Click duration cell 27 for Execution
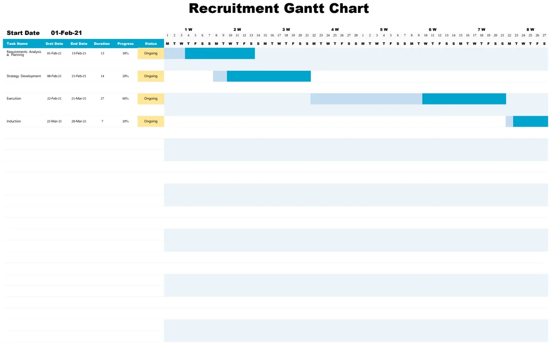The height and width of the screenshot is (345, 551). (x=102, y=99)
